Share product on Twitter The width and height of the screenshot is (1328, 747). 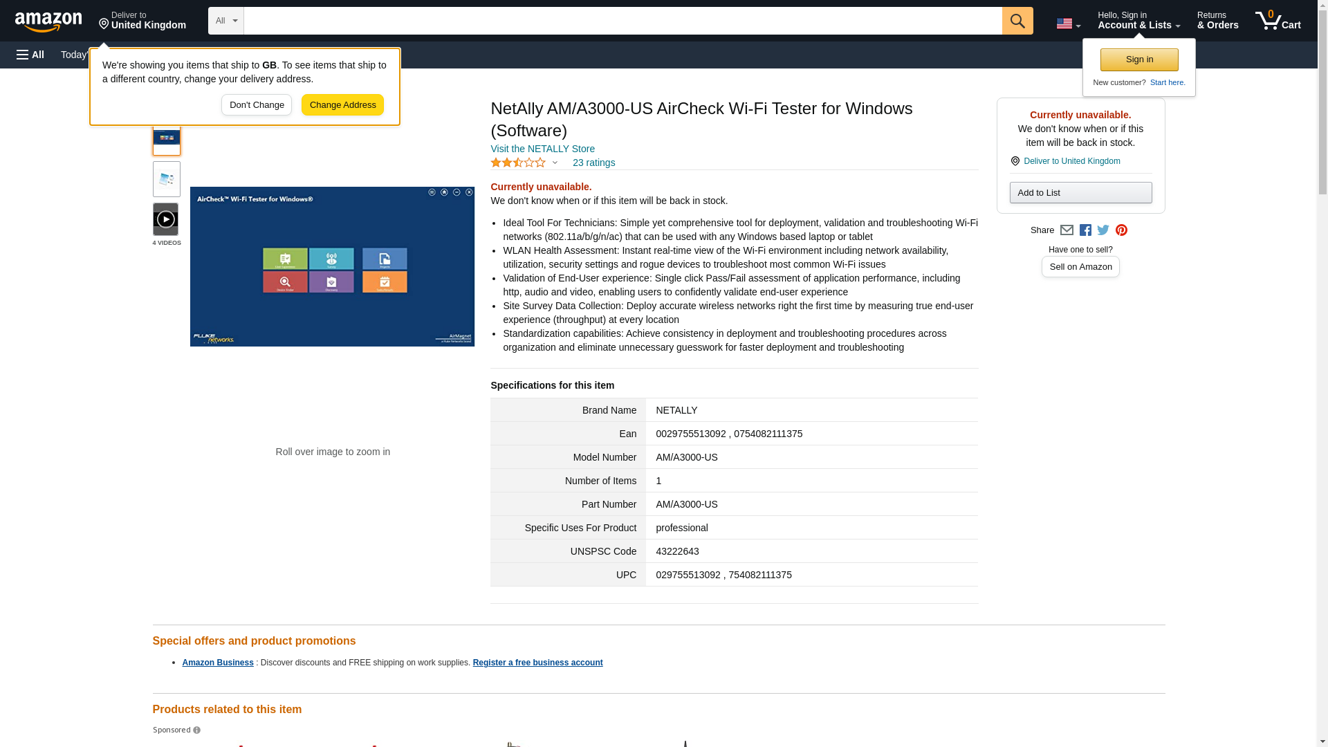coord(1103,230)
